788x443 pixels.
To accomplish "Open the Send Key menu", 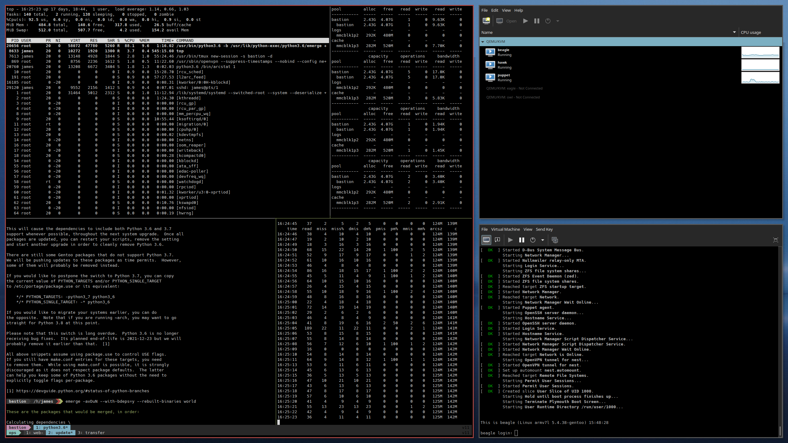I will point(544,229).
